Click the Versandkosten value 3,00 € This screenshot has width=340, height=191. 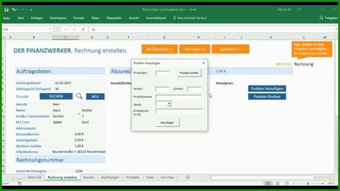click(79, 134)
